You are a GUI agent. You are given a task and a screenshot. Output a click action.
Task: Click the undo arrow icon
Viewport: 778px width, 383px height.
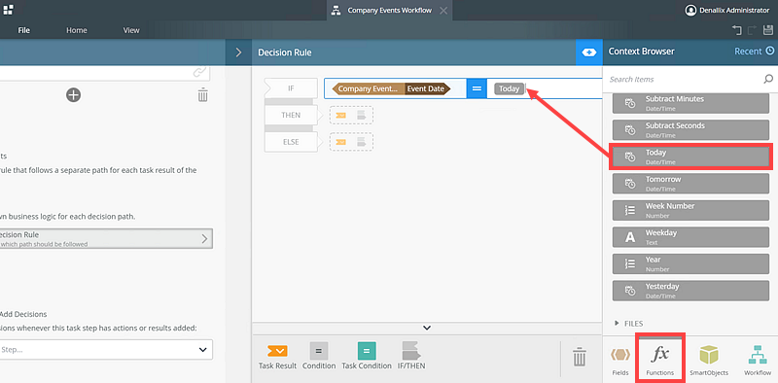click(x=736, y=30)
